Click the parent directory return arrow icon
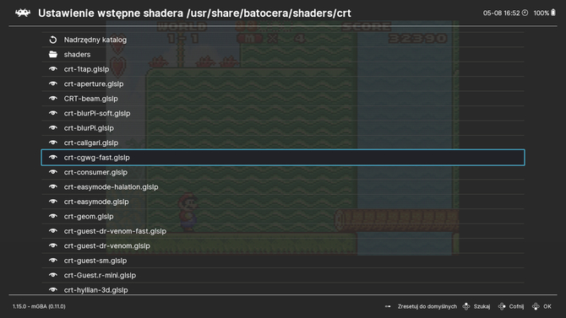This screenshot has height=318, width=566. [53, 40]
